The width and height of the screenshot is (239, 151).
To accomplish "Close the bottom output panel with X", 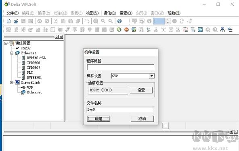I will [x=236, y=132].
